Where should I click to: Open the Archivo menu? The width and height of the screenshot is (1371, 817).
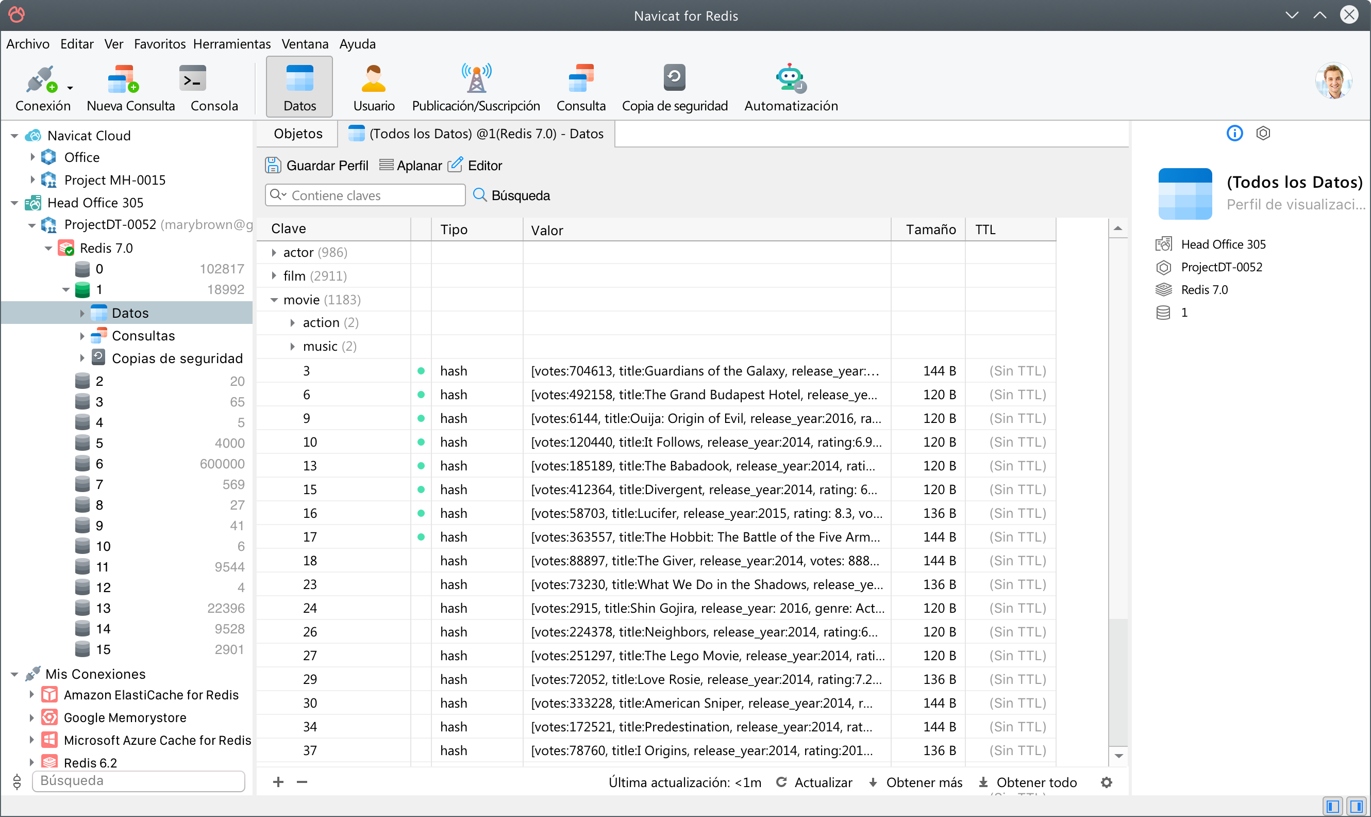(27, 43)
